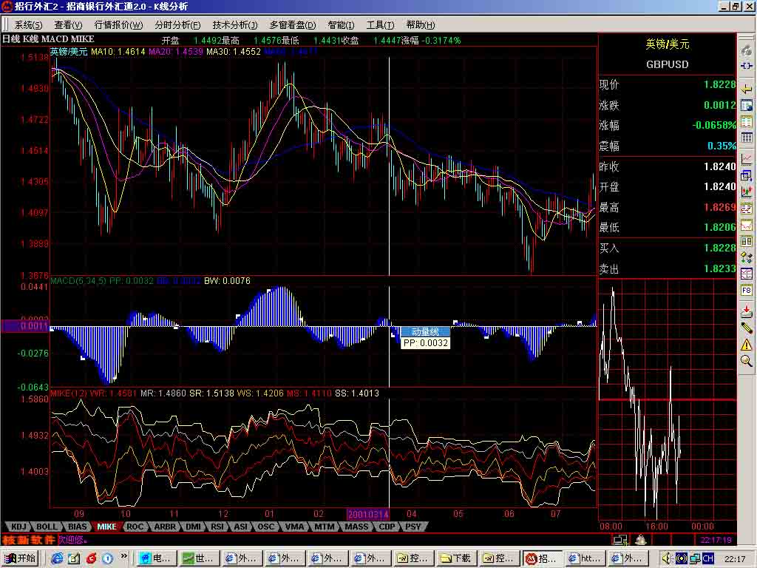The width and height of the screenshot is (757, 568).
Task: Click the yellow back arrow icon
Action: [x=747, y=89]
